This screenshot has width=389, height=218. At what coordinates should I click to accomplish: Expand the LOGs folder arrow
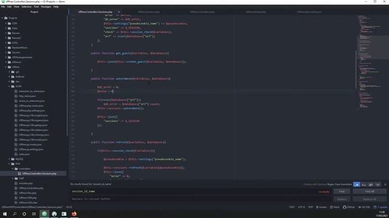pos(6,43)
